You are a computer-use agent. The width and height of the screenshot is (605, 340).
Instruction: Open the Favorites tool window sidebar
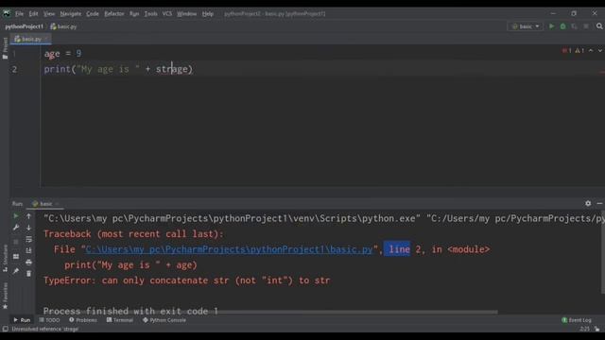pyautogui.click(x=5, y=296)
